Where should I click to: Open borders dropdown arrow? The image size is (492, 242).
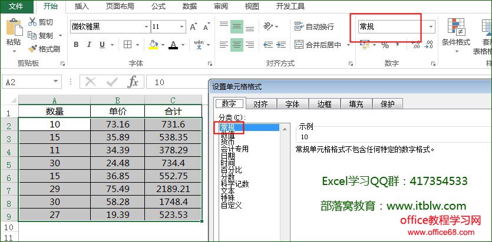137,45
